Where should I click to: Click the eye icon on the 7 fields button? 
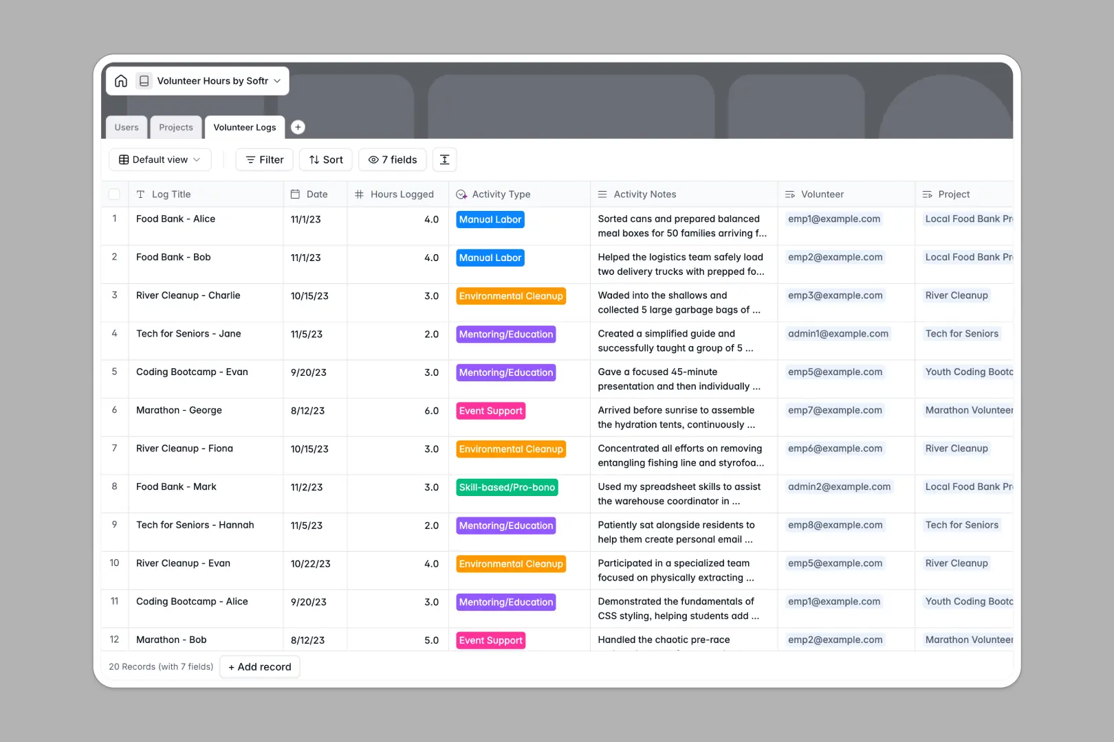[372, 159]
